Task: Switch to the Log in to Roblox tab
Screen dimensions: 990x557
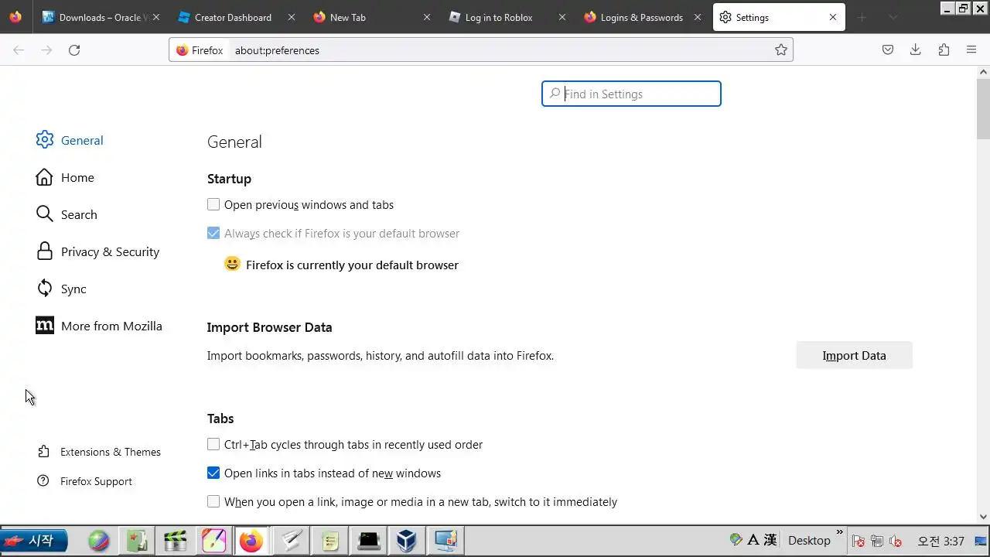Action: point(507,17)
